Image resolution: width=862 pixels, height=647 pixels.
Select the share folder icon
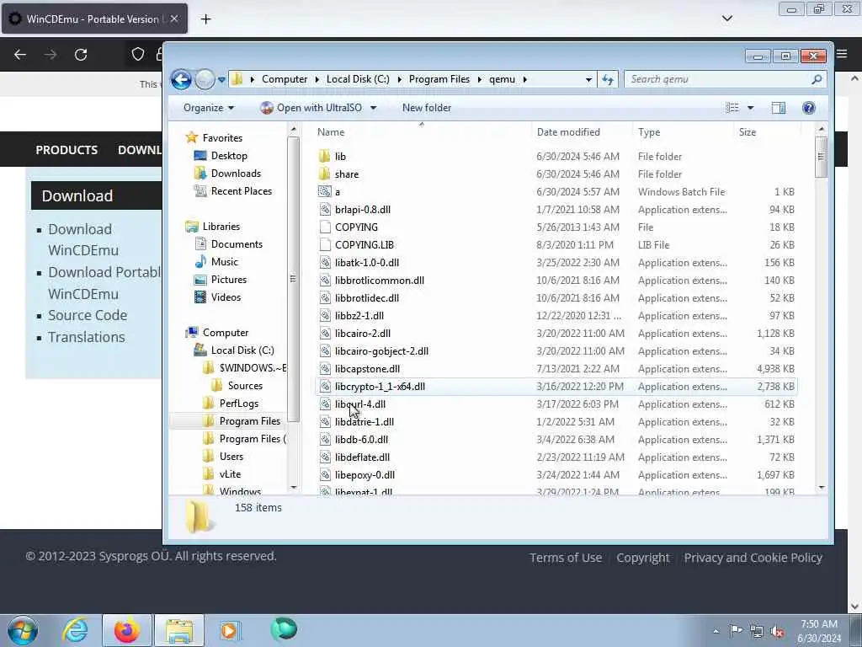point(325,174)
